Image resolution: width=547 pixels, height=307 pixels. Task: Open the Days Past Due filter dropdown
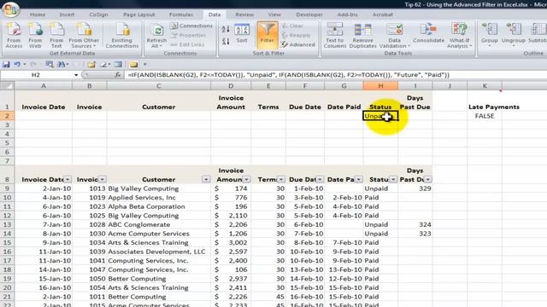click(427, 179)
